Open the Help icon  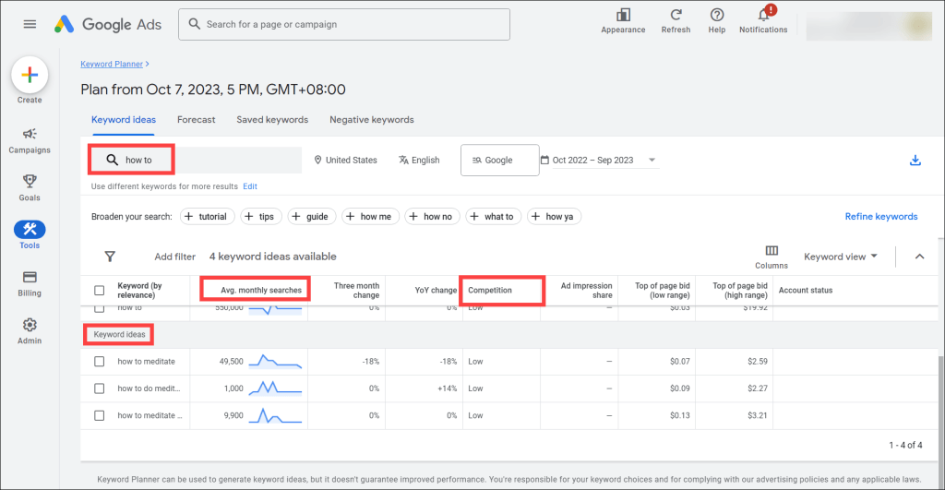(716, 20)
